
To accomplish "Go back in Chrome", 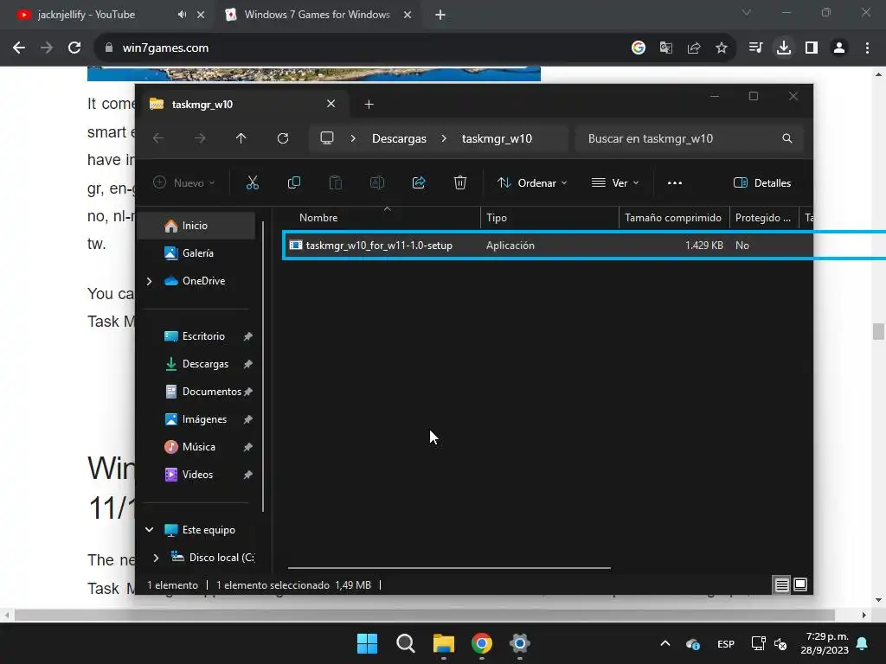I will pos(19,48).
